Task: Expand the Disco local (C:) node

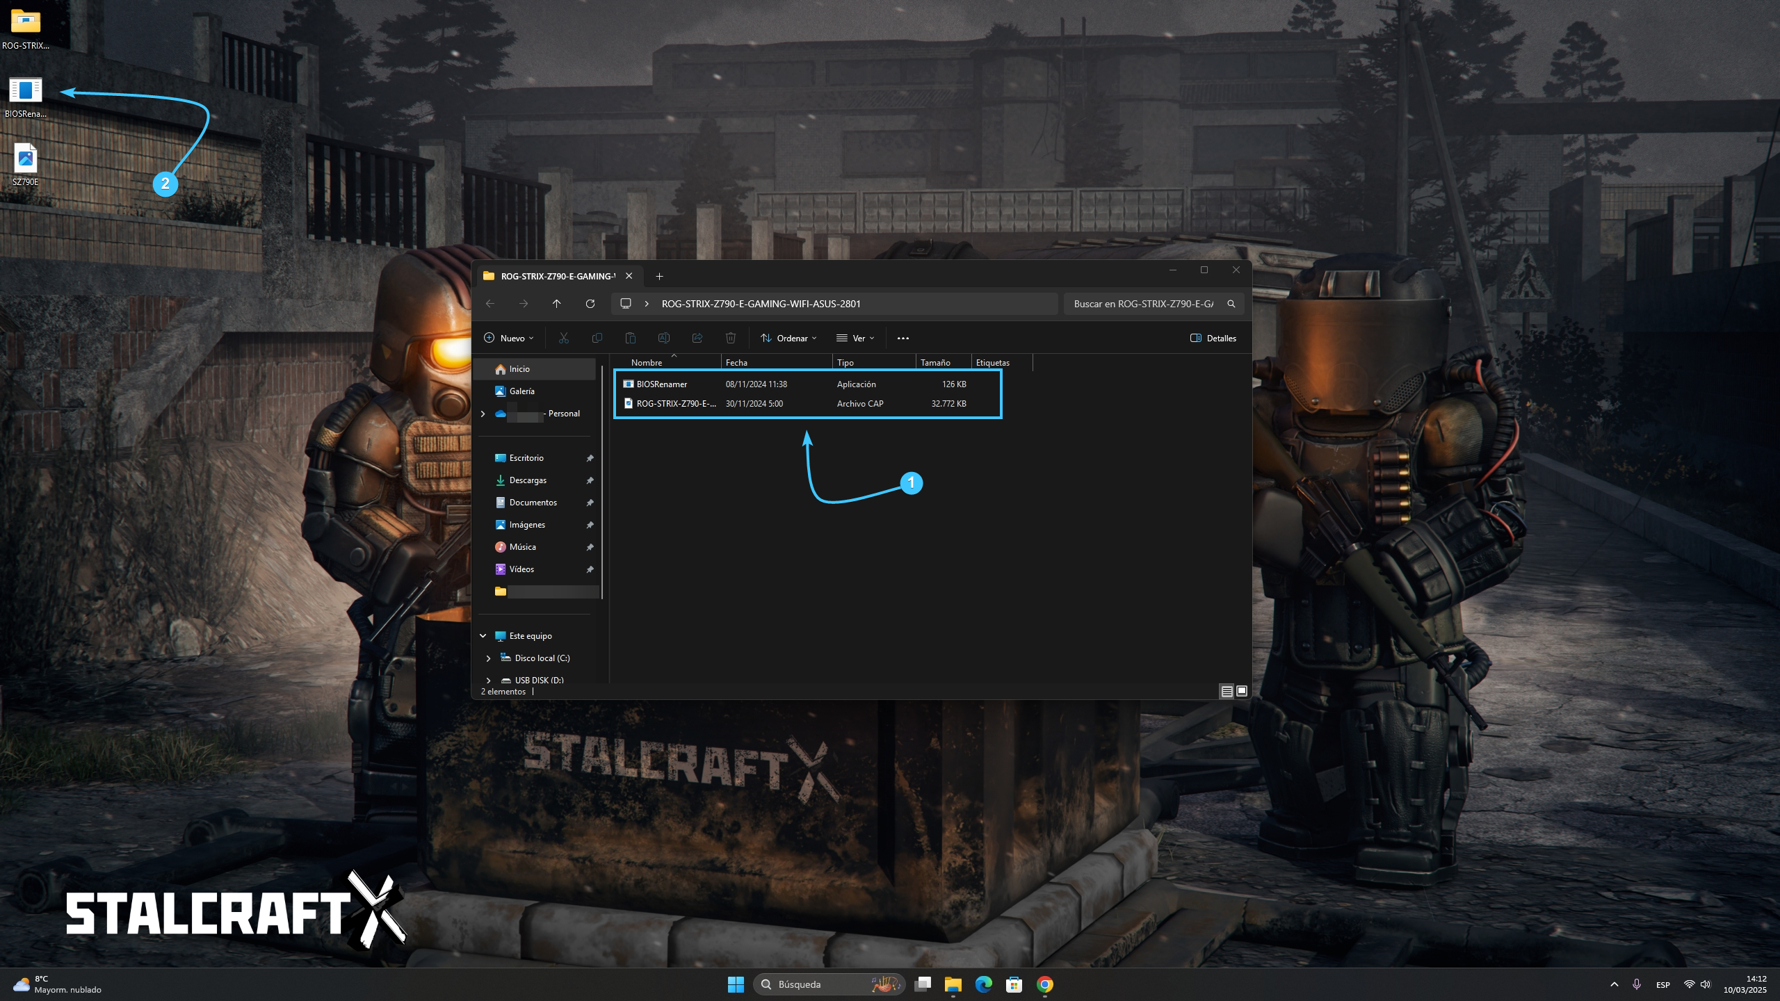Action: pos(489,658)
